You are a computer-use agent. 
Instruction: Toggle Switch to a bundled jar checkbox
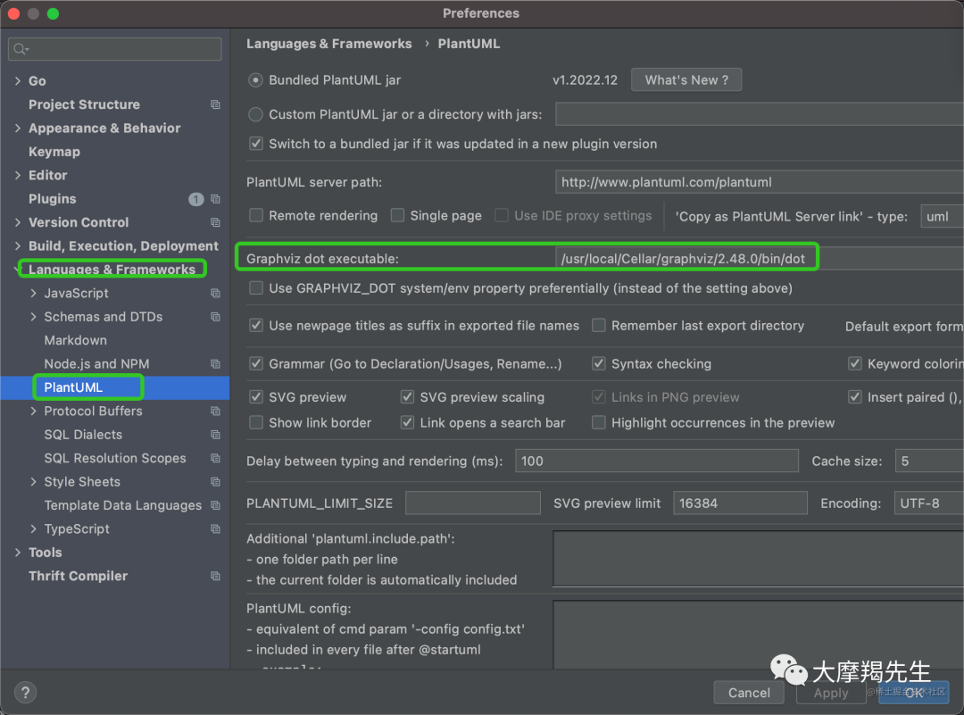coord(256,144)
